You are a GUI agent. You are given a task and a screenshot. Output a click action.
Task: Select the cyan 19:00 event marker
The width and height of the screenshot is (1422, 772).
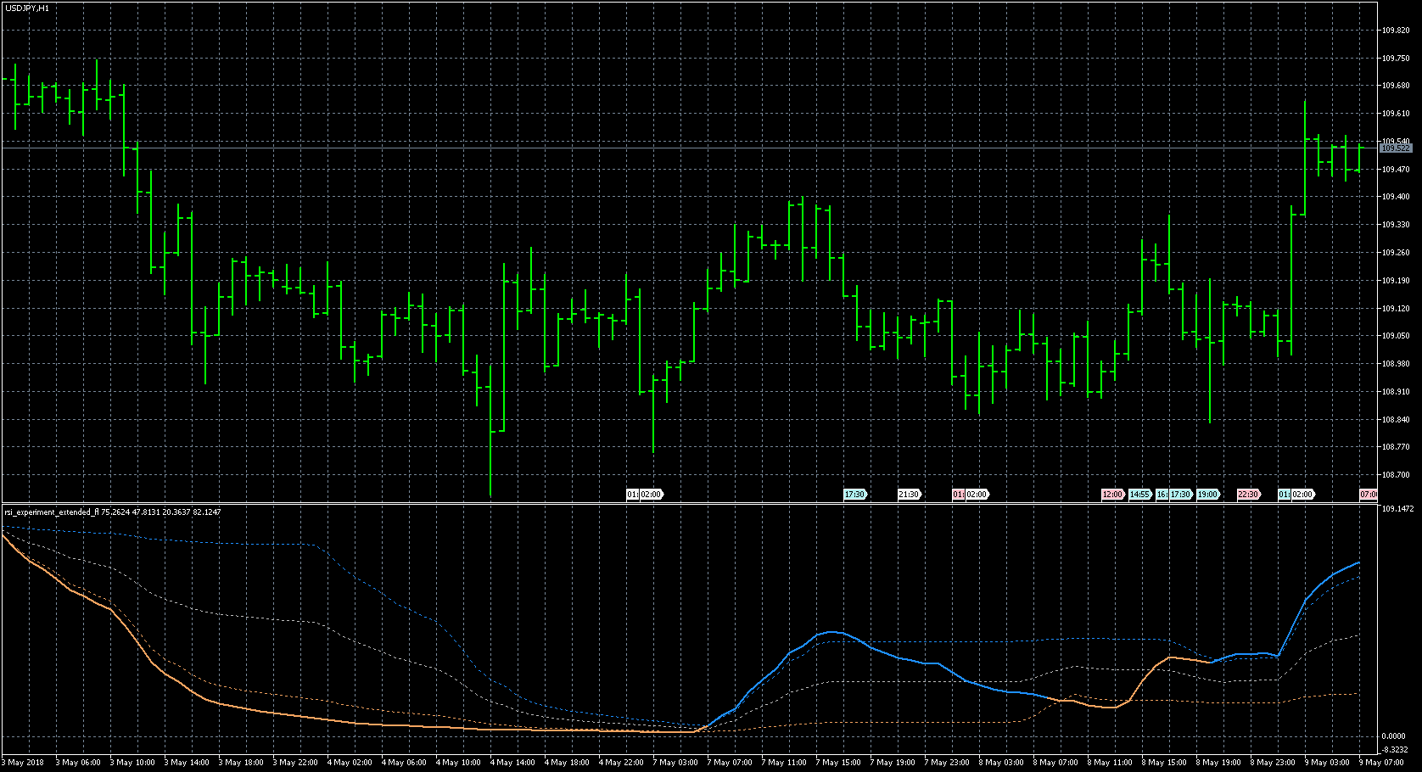click(1207, 495)
